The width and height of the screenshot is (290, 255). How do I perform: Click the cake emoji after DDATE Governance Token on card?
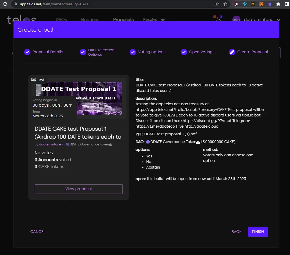(x=111, y=145)
